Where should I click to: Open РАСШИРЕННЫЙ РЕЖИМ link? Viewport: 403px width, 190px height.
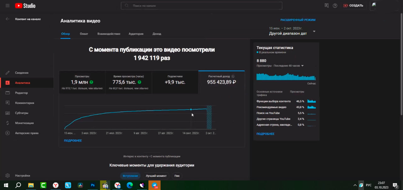click(298, 20)
